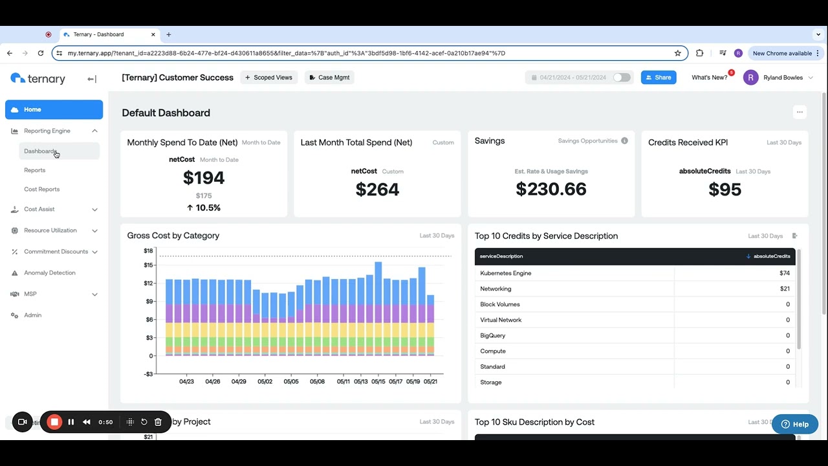Click the blue Share button
Screen dimensions: 828x466
[x=659, y=78]
